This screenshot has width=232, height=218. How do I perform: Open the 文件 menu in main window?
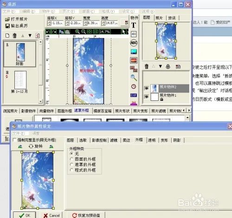pos(9,11)
